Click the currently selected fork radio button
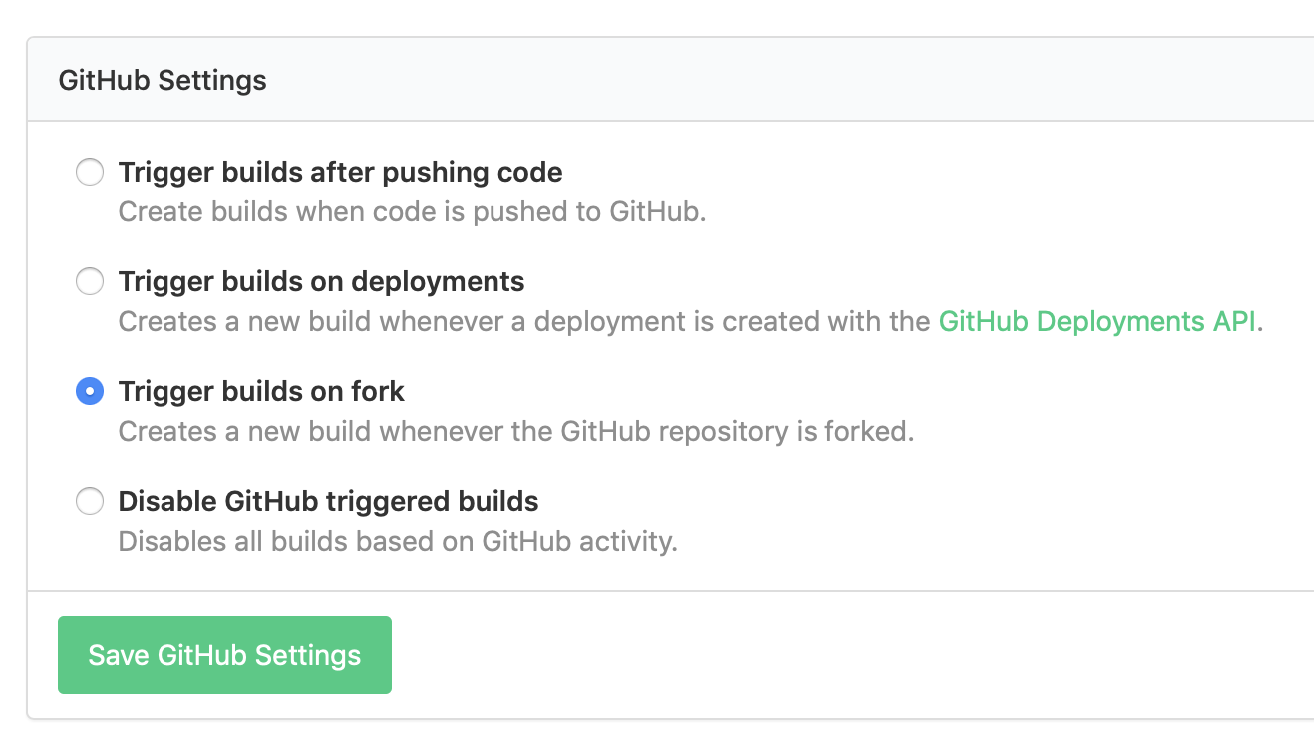This screenshot has width=1314, height=754. 90,391
